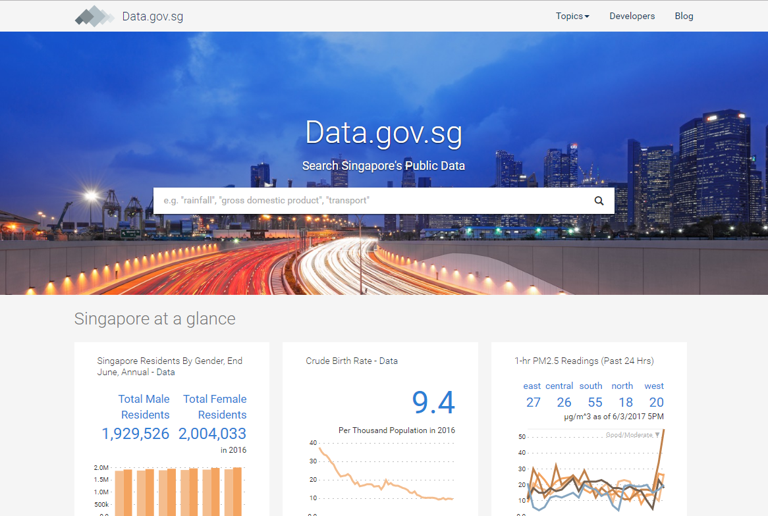Open the Developers page
Viewport: 768px width, 516px height.
pyautogui.click(x=632, y=16)
